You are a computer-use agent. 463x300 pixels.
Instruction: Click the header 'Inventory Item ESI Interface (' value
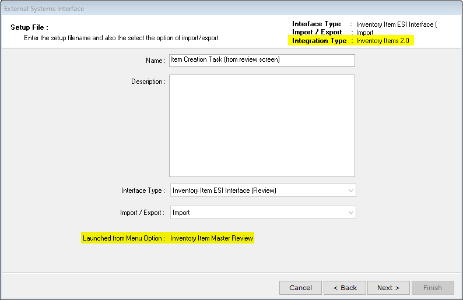[x=397, y=24]
